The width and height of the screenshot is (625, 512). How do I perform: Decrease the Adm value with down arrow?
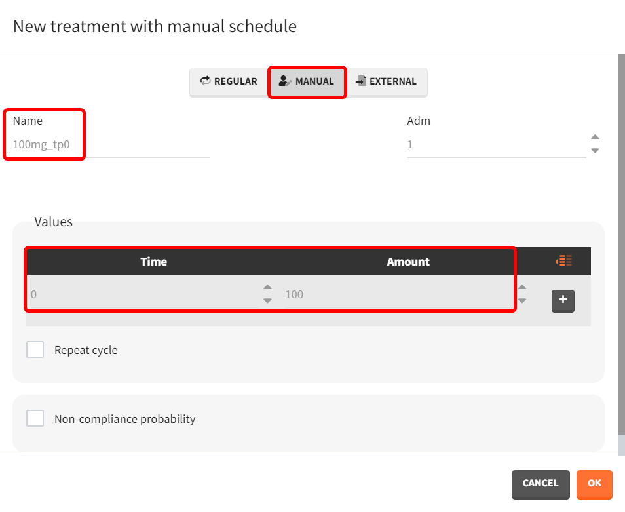[595, 151]
